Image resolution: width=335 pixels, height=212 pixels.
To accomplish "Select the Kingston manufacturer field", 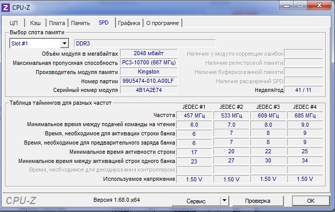I will pyautogui.click(x=149, y=72).
